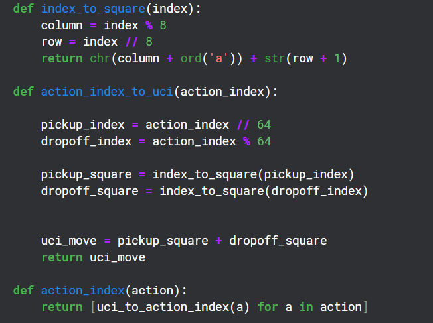Image resolution: width=433 pixels, height=323 pixels.
Task: Click the number 64 after the % operator
Action: tap(264, 141)
